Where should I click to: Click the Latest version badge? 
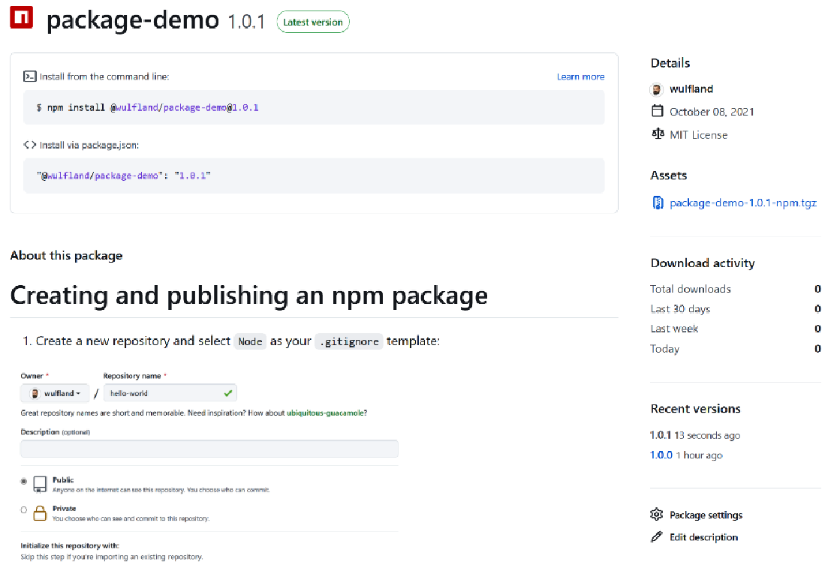pyautogui.click(x=313, y=23)
